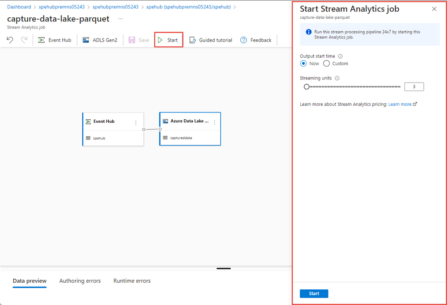Open the Azure Data Lake node options menu
The image size is (447, 305).
click(x=214, y=122)
